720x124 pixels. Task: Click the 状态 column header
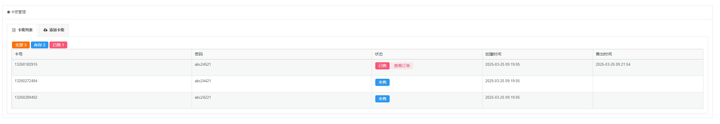(x=379, y=54)
